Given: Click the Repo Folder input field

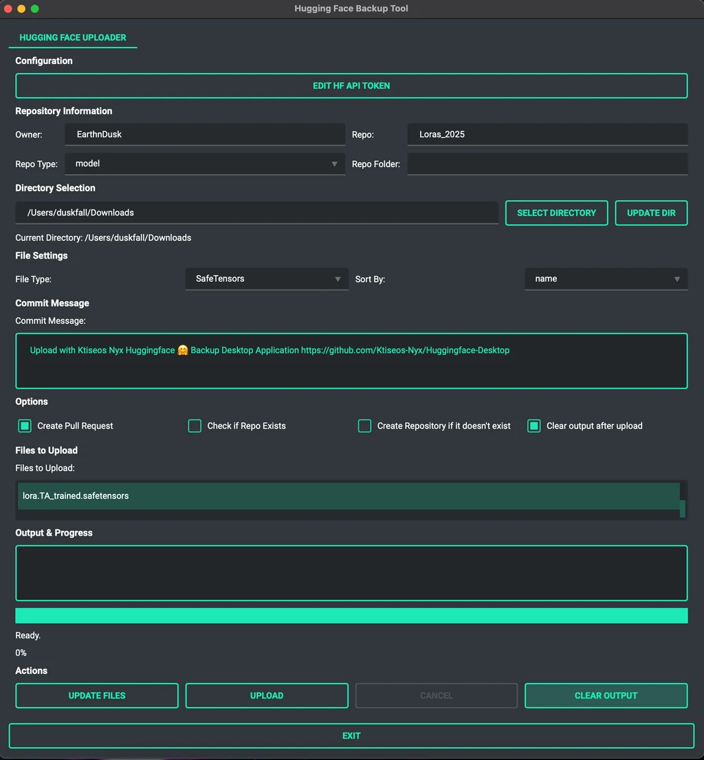Looking at the screenshot, I should click(547, 163).
